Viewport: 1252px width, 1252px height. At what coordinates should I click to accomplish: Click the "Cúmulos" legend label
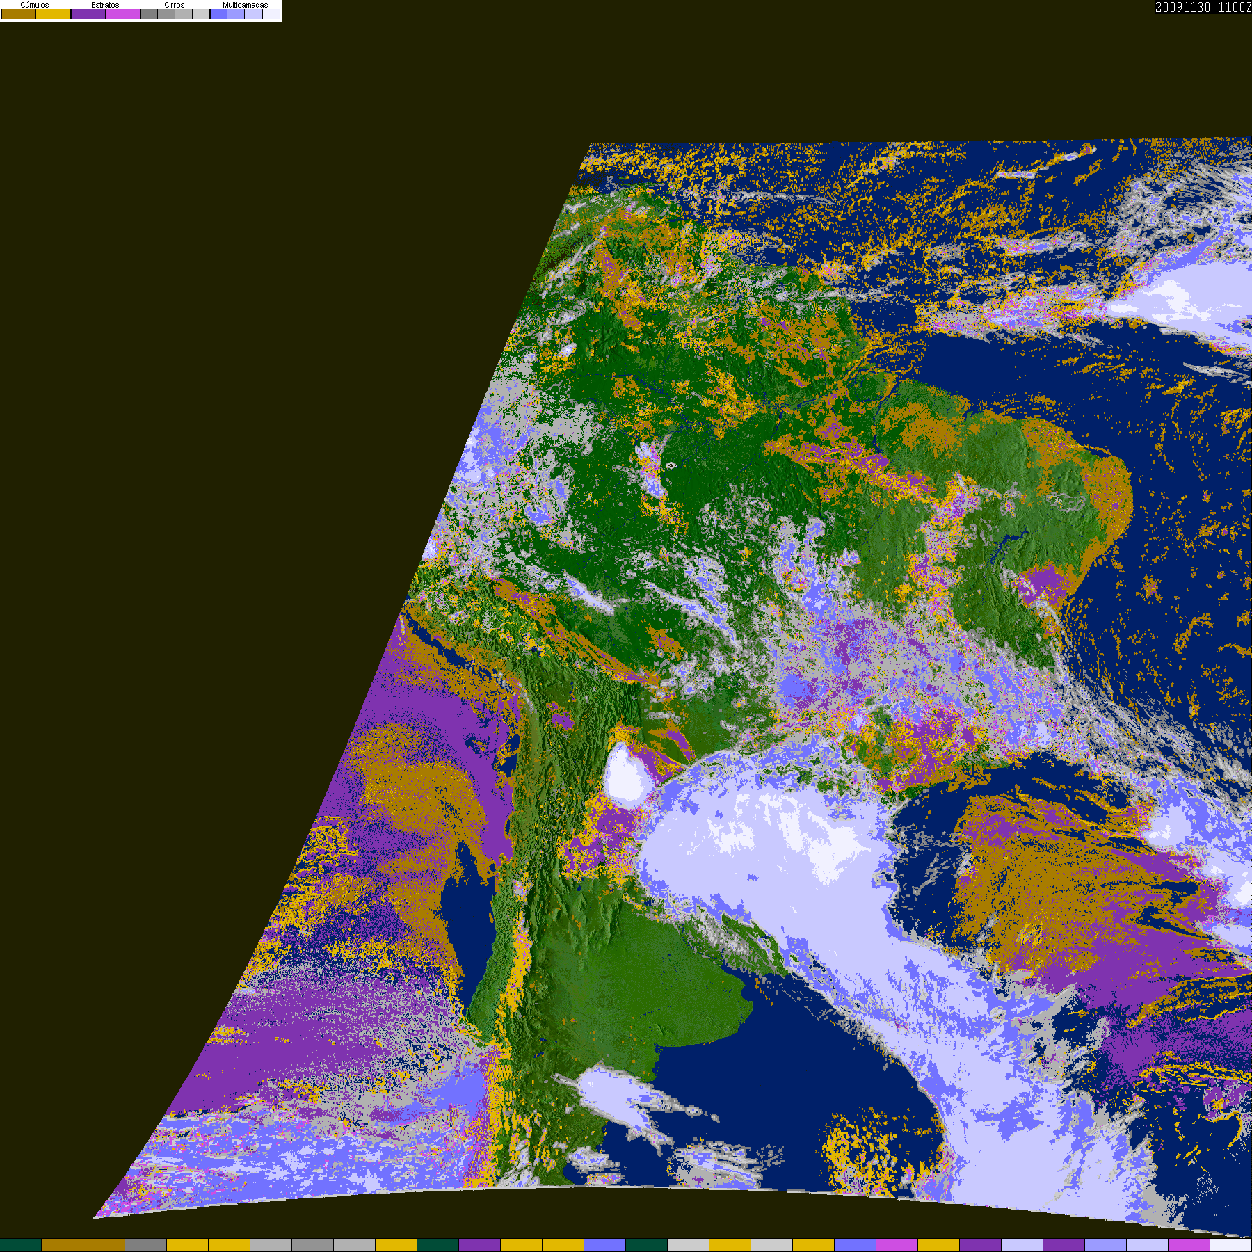point(35,5)
